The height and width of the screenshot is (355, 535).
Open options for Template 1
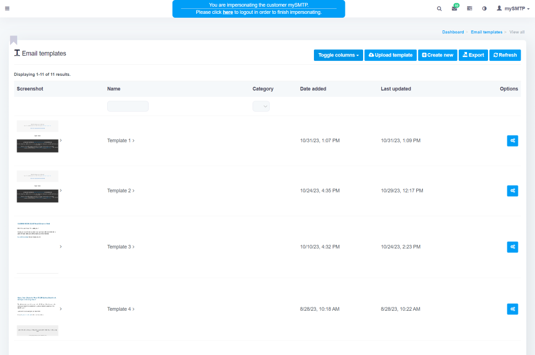[x=512, y=140]
